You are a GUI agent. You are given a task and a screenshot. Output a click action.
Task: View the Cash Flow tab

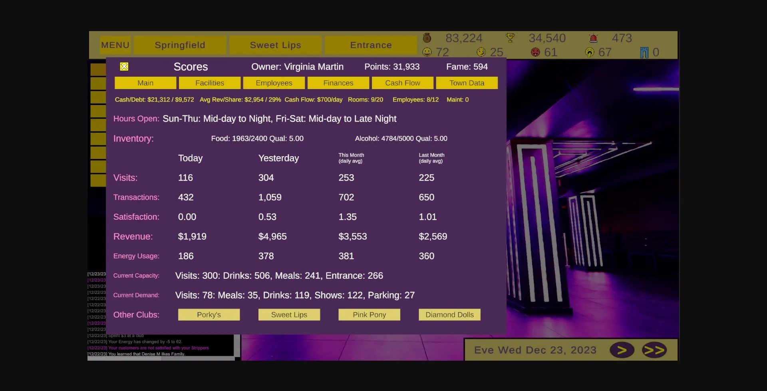(x=403, y=83)
